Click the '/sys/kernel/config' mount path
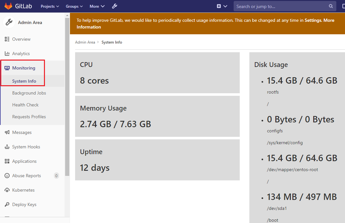Image resolution: width=345 pixels, height=223 pixels. (x=285, y=143)
